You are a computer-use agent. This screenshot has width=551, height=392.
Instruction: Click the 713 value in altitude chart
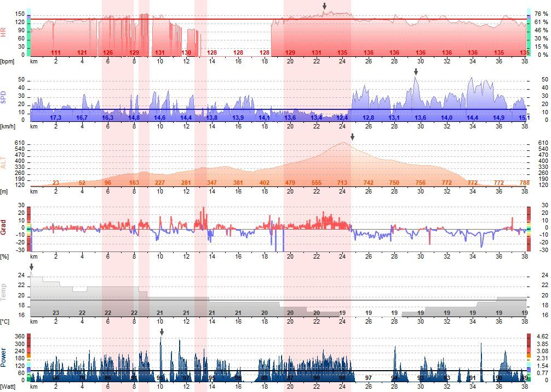342,183
